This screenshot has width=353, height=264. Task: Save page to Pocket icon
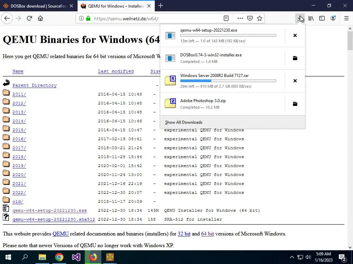click(250, 19)
